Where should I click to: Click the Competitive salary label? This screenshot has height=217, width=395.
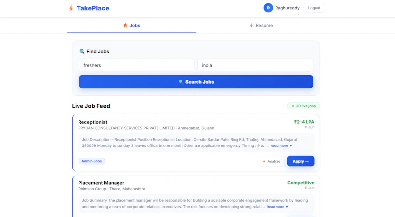click(x=301, y=183)
